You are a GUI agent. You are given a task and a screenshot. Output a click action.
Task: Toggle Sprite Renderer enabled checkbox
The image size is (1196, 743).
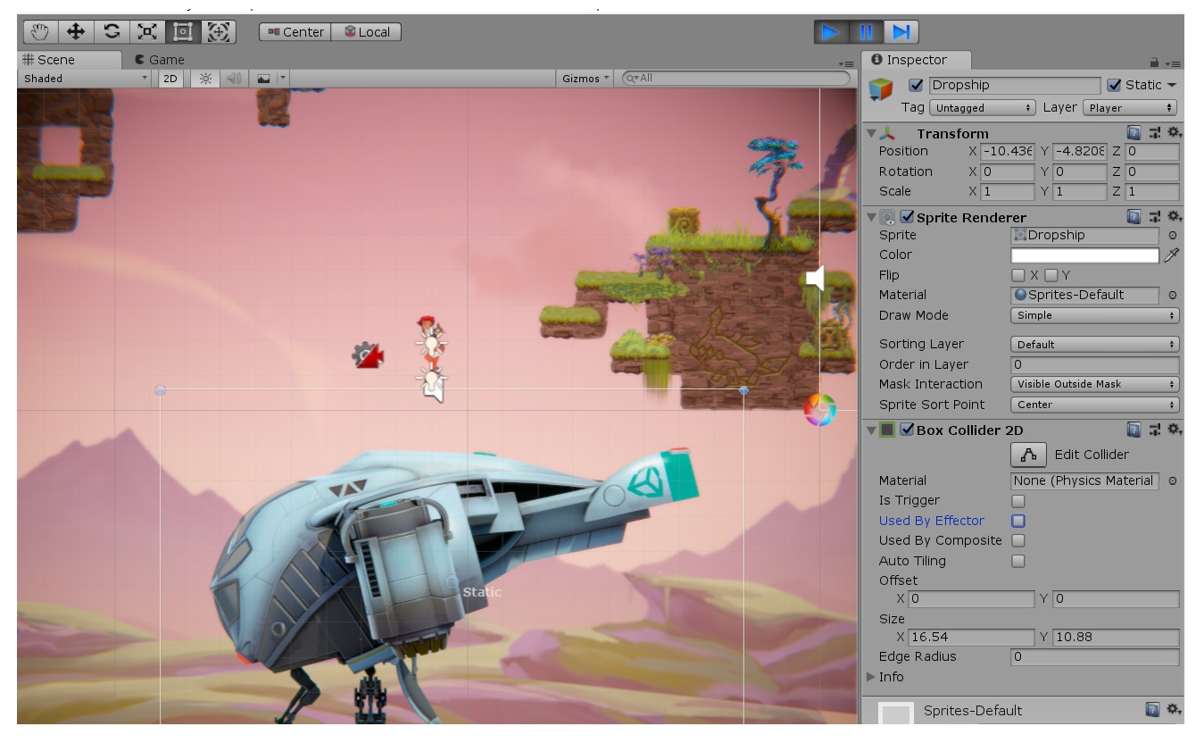pyautogui.click(x=907, y=217)
